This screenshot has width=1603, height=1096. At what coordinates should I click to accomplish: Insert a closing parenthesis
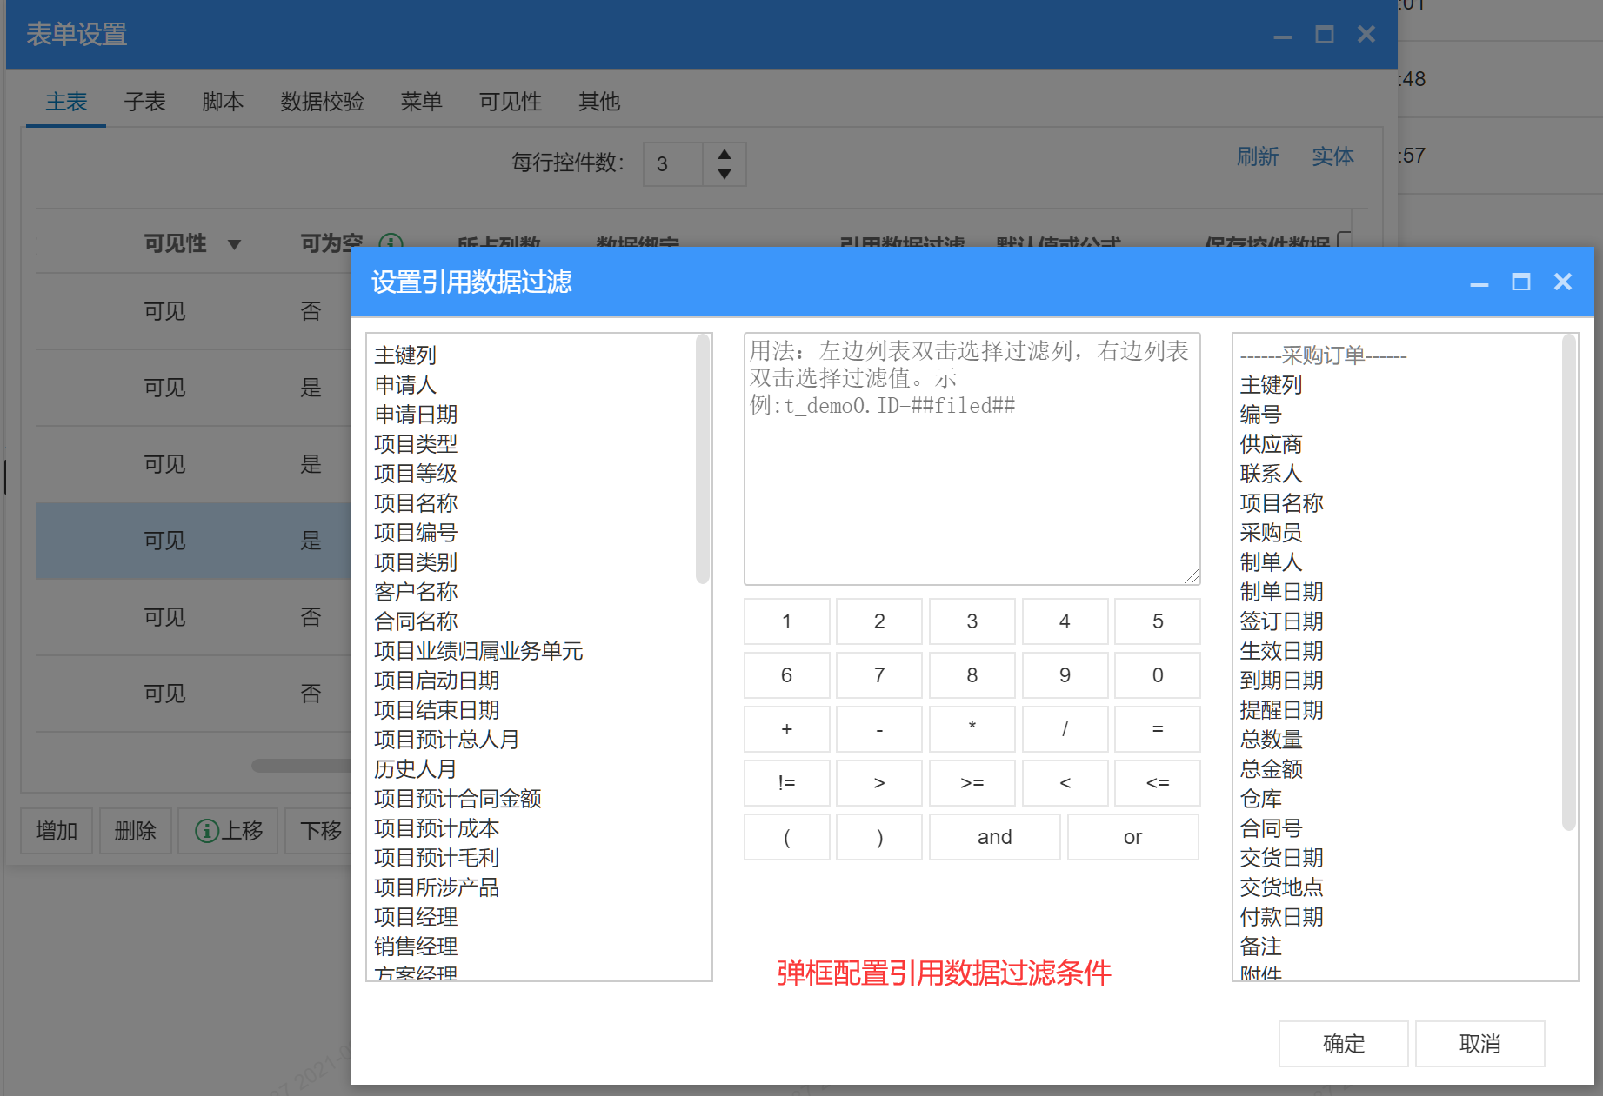[879, 837]
